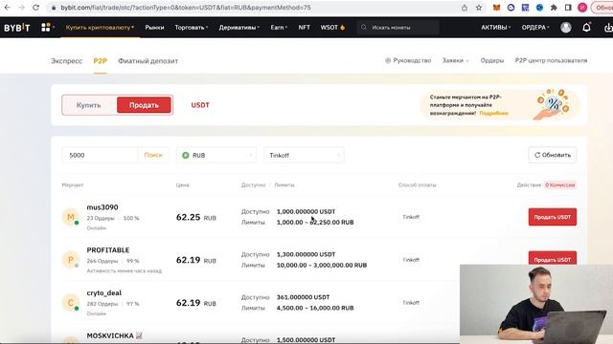Viewport: 613px width, 344px height.
Task: Open the Ордеры link
Action: click(492, 60)
